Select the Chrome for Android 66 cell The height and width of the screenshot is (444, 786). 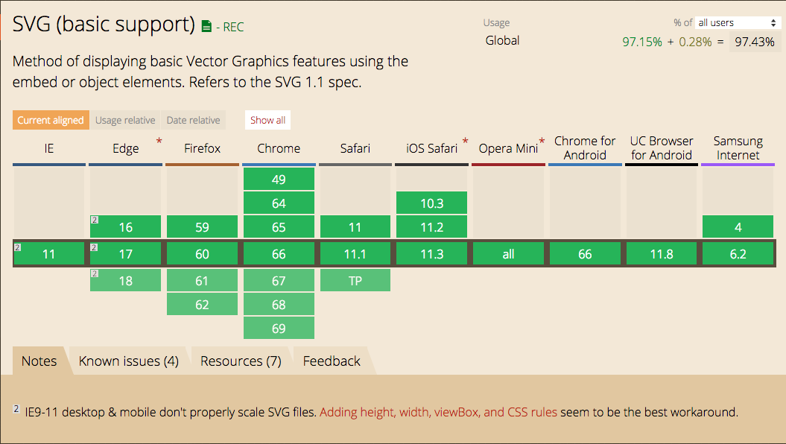pos(585,253)
